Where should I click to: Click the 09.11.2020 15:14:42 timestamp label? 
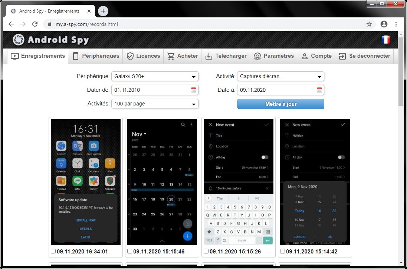[312, 251]
